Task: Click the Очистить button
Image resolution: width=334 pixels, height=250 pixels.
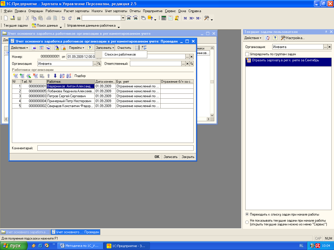Action: pyautogui.click(x=124, y=48)
